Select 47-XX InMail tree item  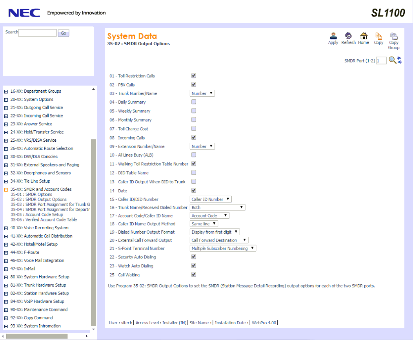coord(23,269)
